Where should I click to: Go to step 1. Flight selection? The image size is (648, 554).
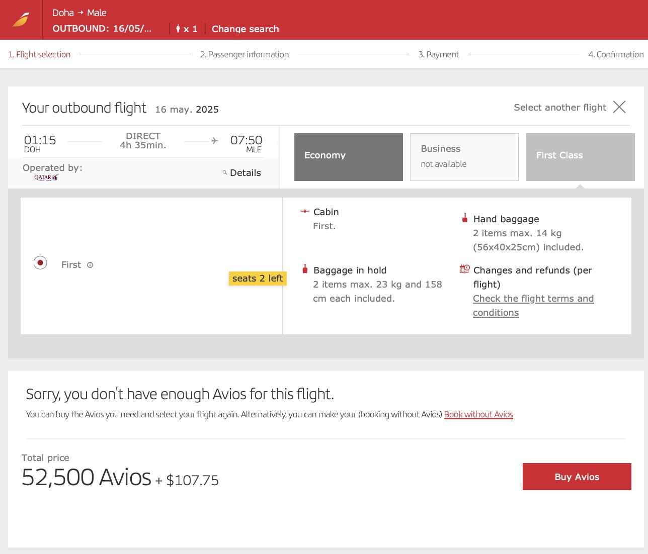(39, 54)
